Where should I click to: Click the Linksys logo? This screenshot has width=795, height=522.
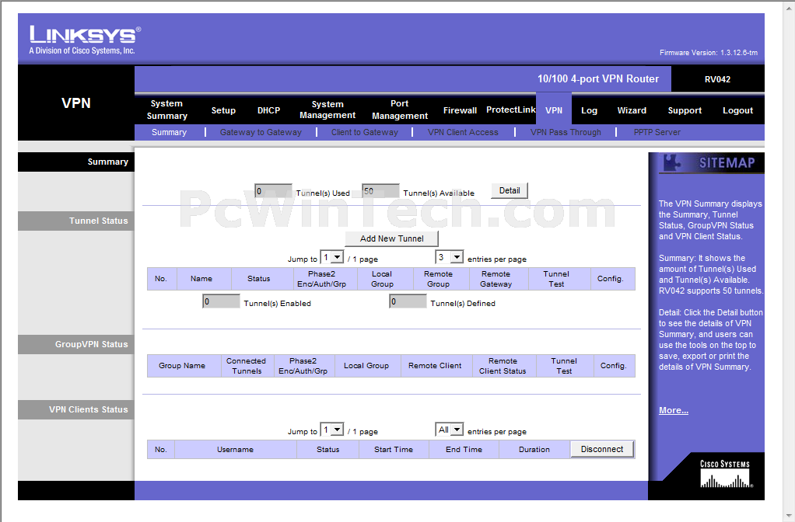click(86, 40)
